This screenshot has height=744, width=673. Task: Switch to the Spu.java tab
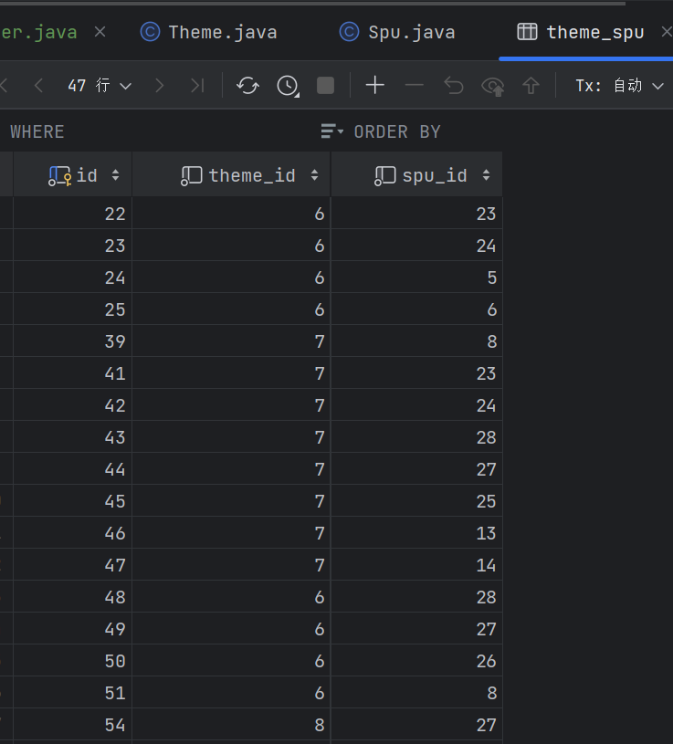click(398, 32)
